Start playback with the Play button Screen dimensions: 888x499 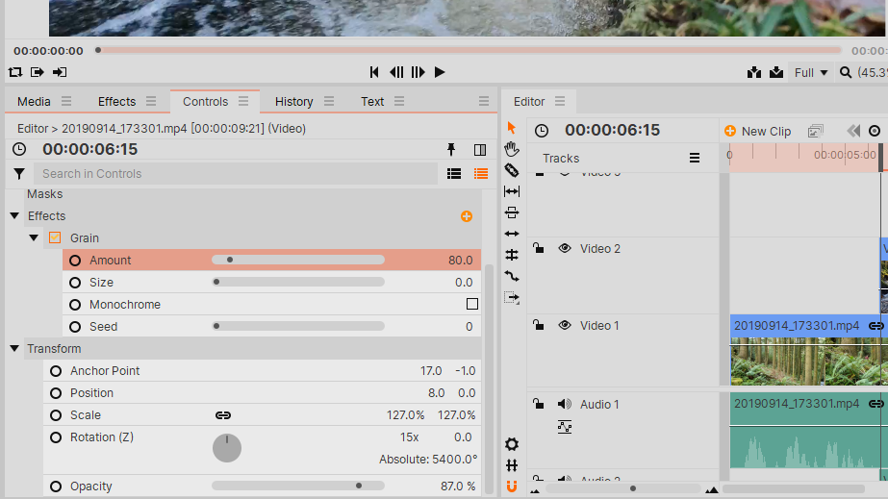440,72
